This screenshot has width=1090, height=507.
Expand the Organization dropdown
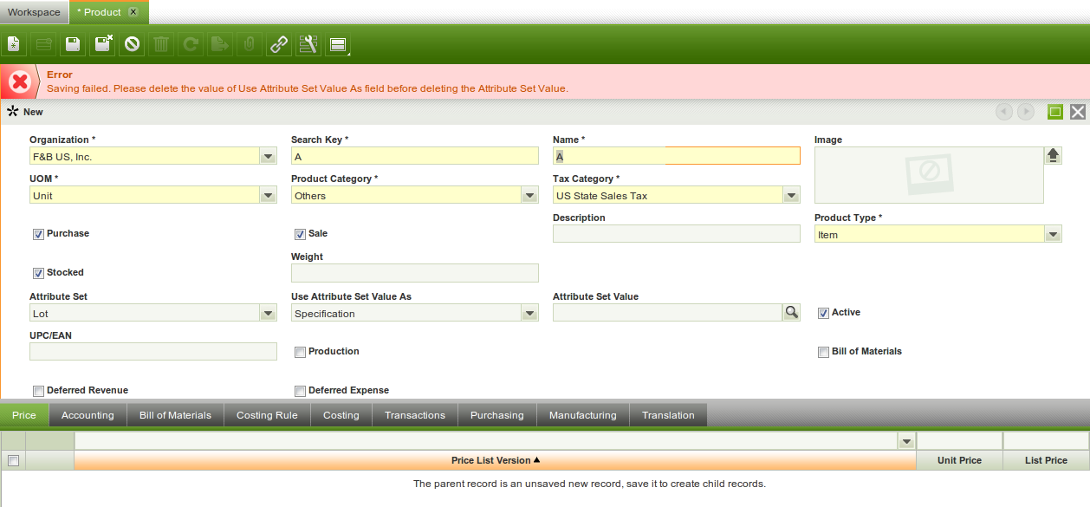click(268, 157)
